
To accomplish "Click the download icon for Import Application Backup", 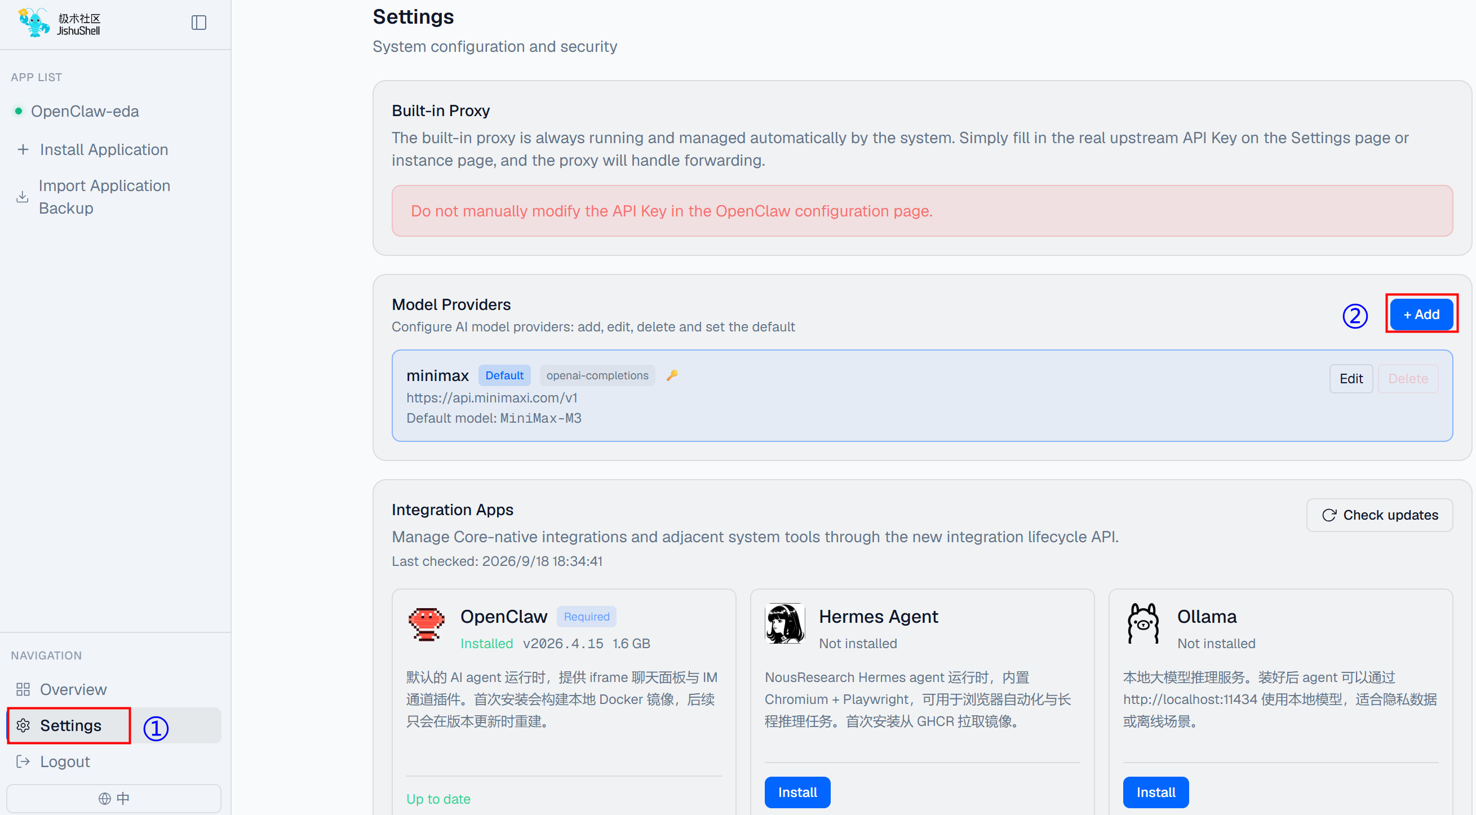I will click(23, 197).
